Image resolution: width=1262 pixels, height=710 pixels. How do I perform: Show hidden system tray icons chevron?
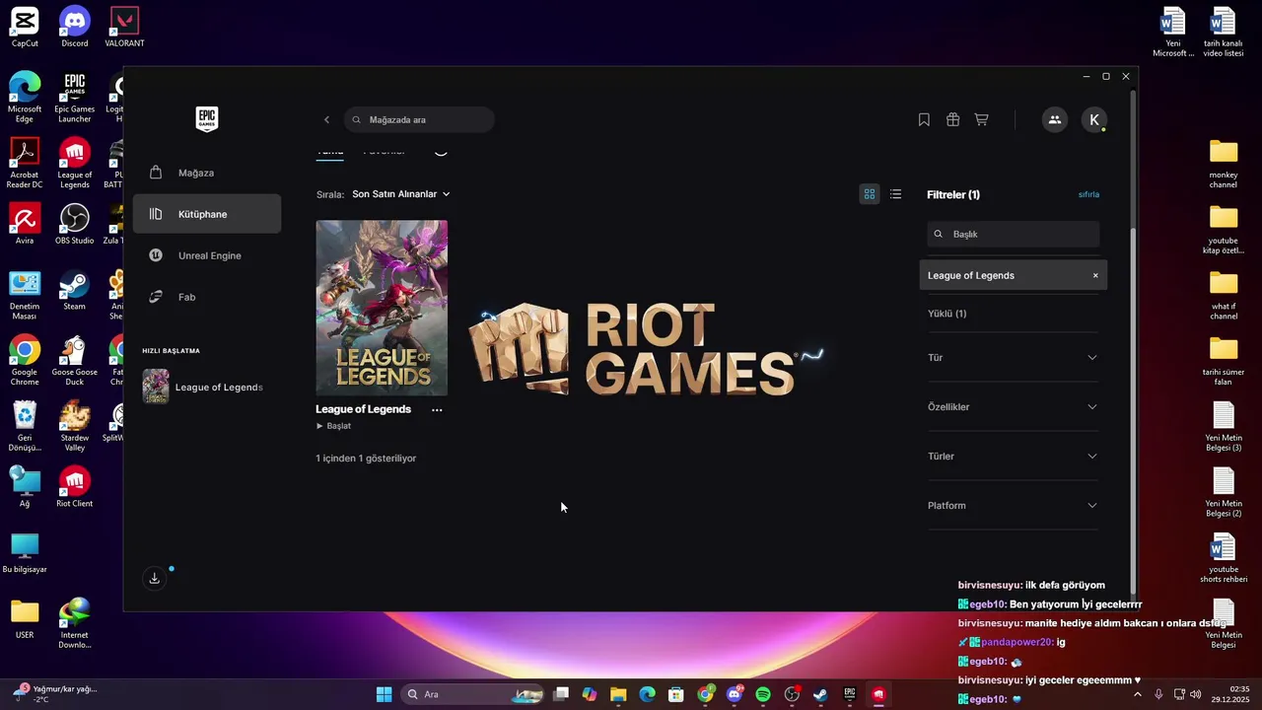(1137, 694)
